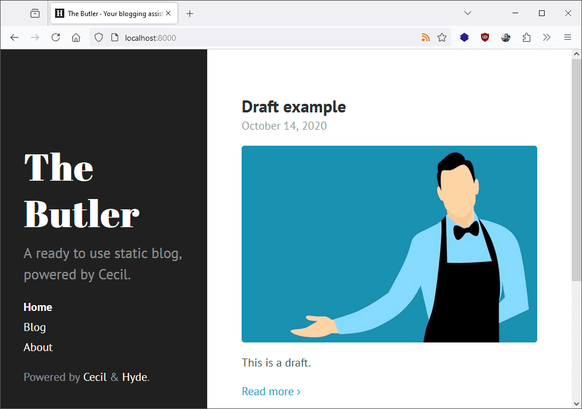Open tracking protection shield settings
Screen dimensions: 582x409
coord(99,37)
